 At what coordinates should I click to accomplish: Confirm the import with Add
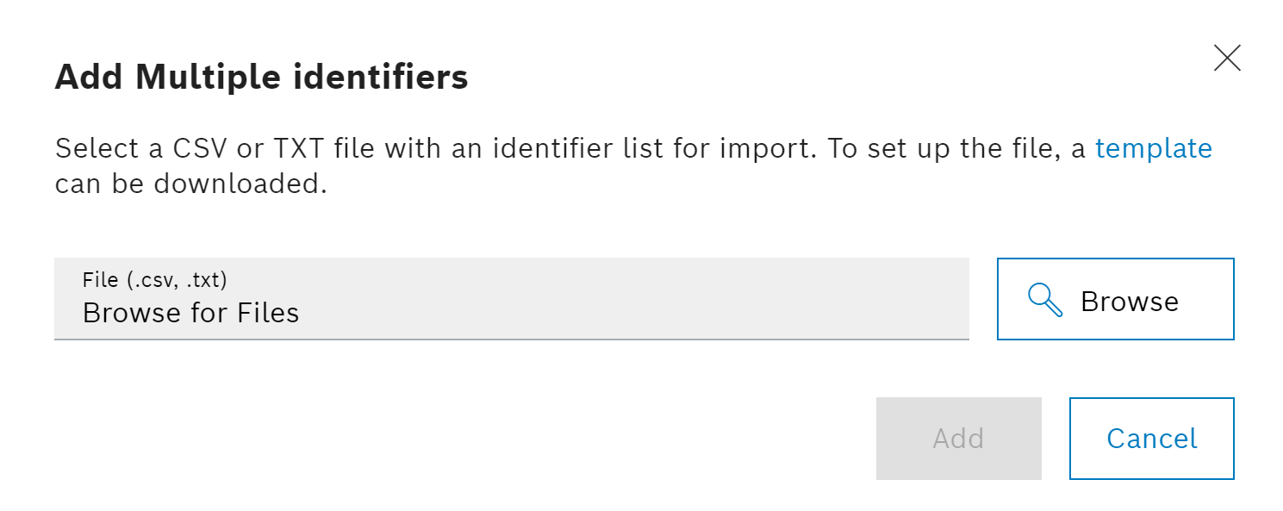pyautogui.click(x=958, y=439)
